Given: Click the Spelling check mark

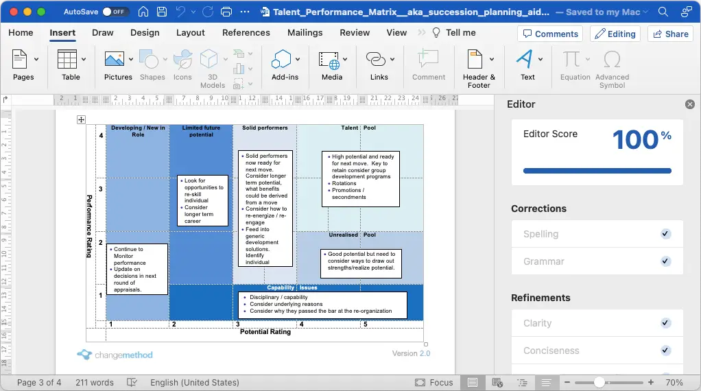Looking at the screenshot, I should (x=665, y=234).
